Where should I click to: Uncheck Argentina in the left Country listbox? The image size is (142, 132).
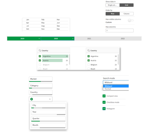(40, 56)
